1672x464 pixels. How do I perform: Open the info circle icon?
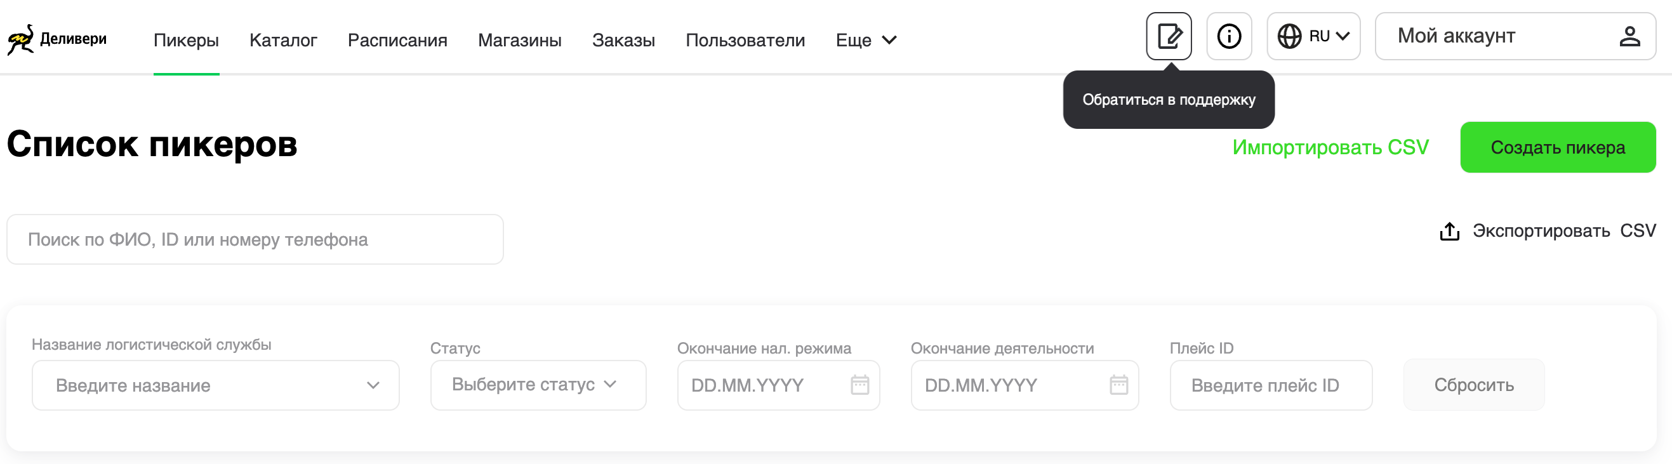[1228, 36]
